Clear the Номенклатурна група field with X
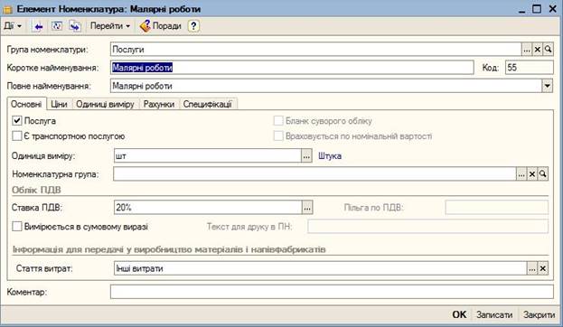 pyautogui.click(x=532, y=174)
